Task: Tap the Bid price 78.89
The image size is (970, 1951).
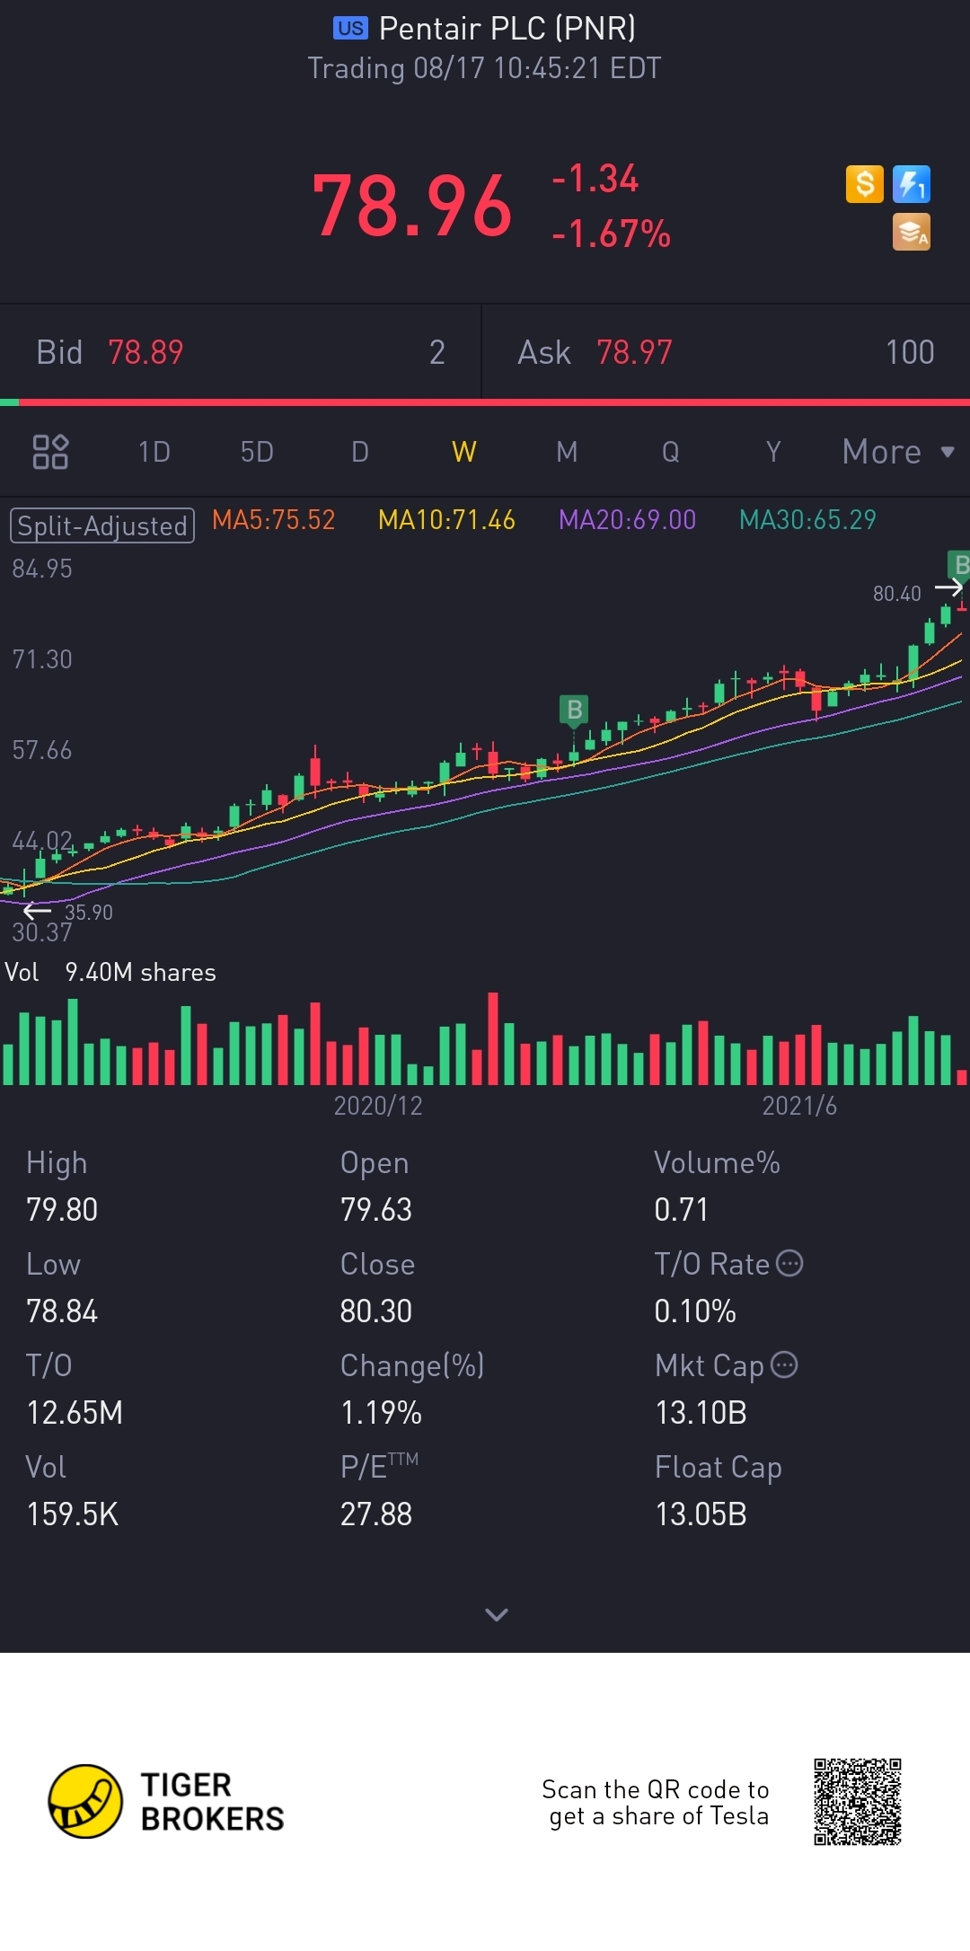Action: pos(145,352)
